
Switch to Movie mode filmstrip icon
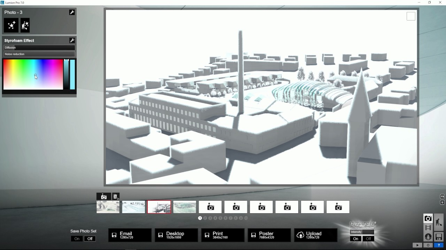click(x=428, y=227)
